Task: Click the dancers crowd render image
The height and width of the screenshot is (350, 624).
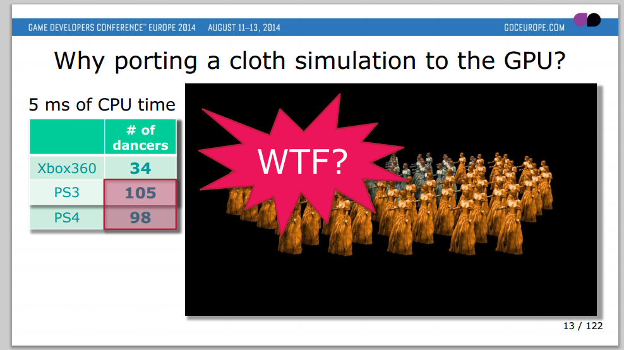Action: coord(391,200)
